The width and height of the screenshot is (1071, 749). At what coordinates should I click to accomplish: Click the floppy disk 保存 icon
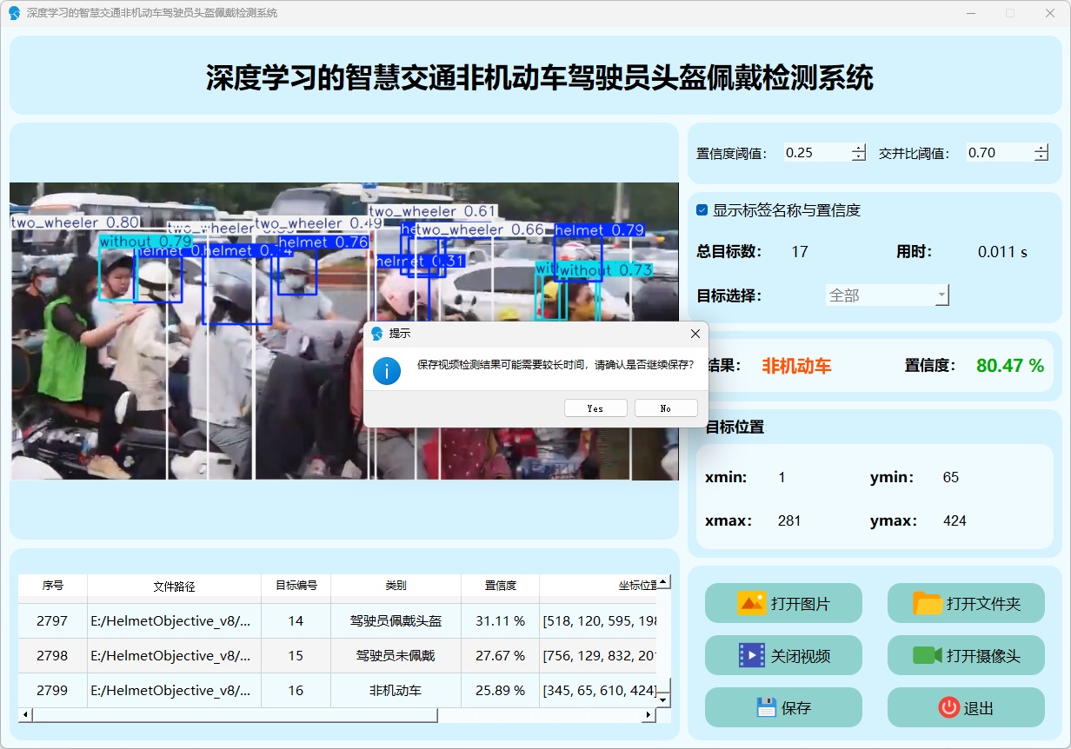click(x=766, y=707)
